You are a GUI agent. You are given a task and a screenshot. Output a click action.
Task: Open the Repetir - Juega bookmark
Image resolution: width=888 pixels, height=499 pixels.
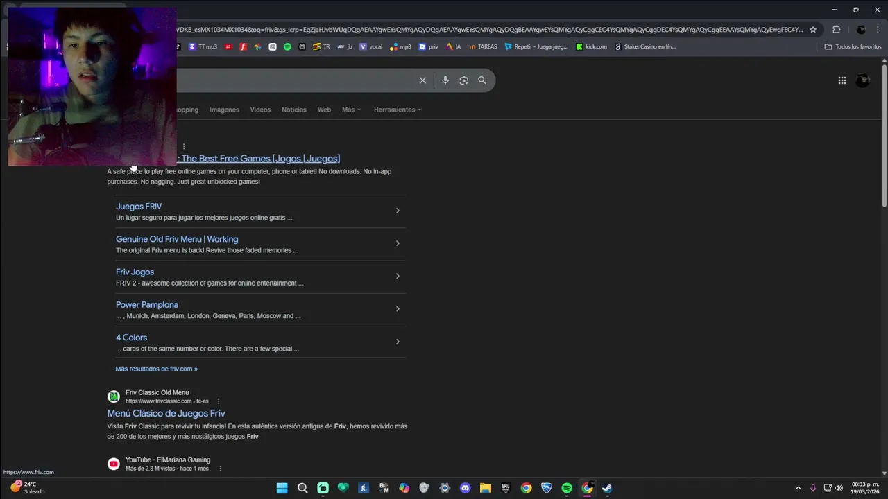click(x=536, y=47)
